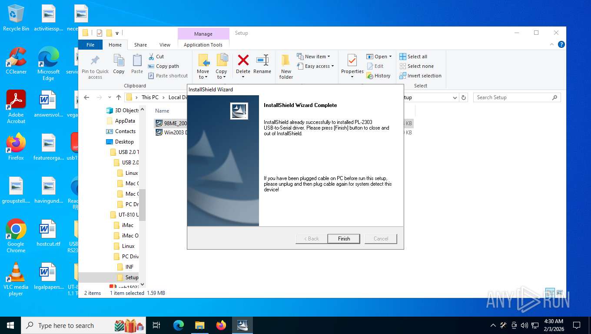Screen dimensions: 591x334
Task: Switch to the Home ribbon tab
Action: click(115, 45)
